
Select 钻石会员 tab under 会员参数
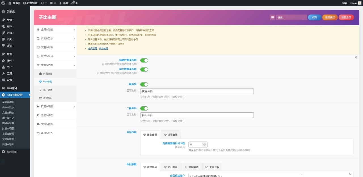(x=171, y=167)
